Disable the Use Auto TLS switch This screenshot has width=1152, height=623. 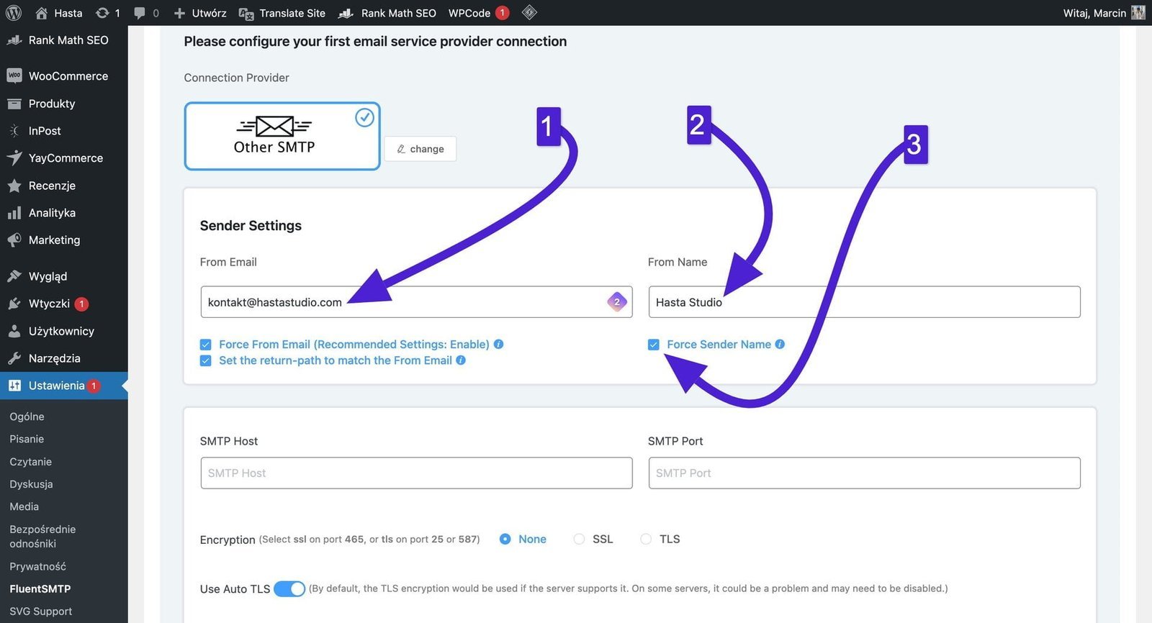(x=289, y=589)
